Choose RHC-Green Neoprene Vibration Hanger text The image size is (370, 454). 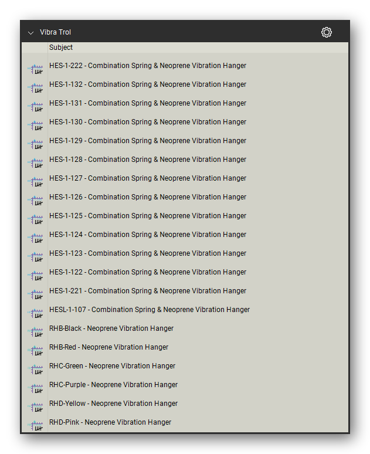pos(113,366)
